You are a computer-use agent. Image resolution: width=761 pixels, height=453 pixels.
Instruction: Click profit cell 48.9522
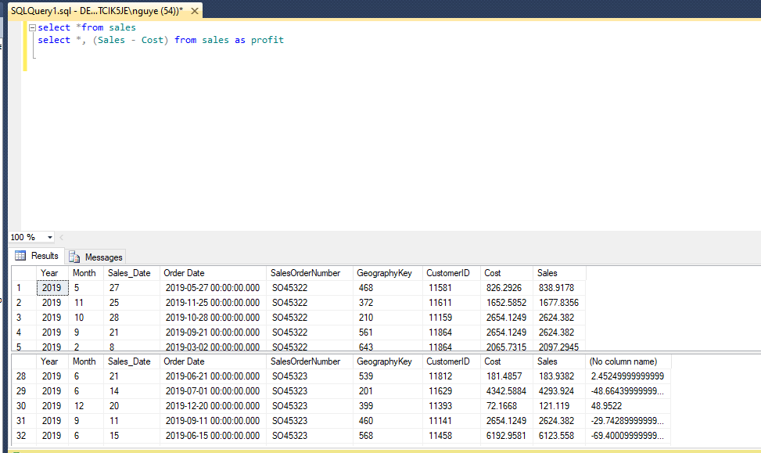pyautogui.click(x=629, y=406)
